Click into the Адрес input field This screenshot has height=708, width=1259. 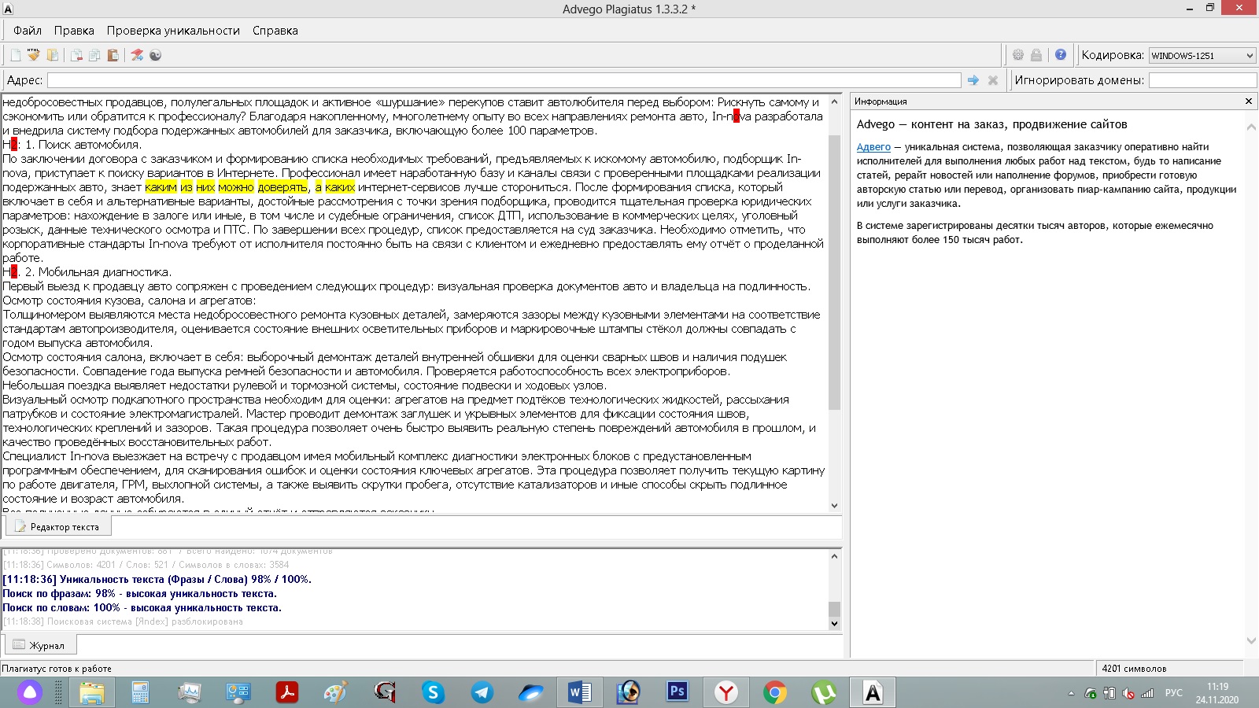504,80
